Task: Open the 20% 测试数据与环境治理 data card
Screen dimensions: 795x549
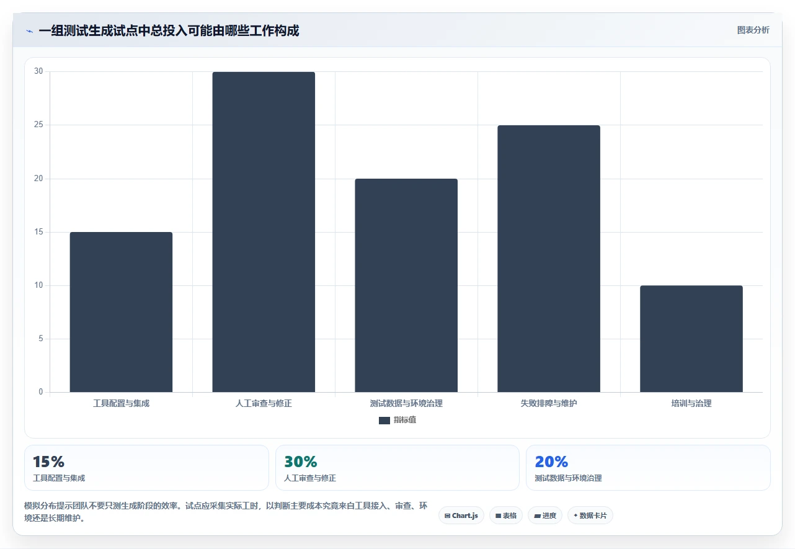Action: coord(648,468)
